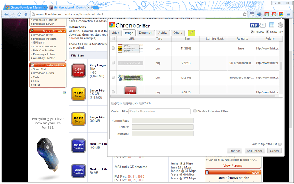
Task: Click the browser address bar URL
Action: pos(69,14)
